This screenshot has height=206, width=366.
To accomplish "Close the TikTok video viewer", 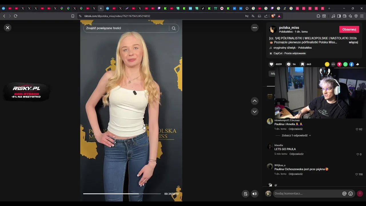I will coord(8,28).
